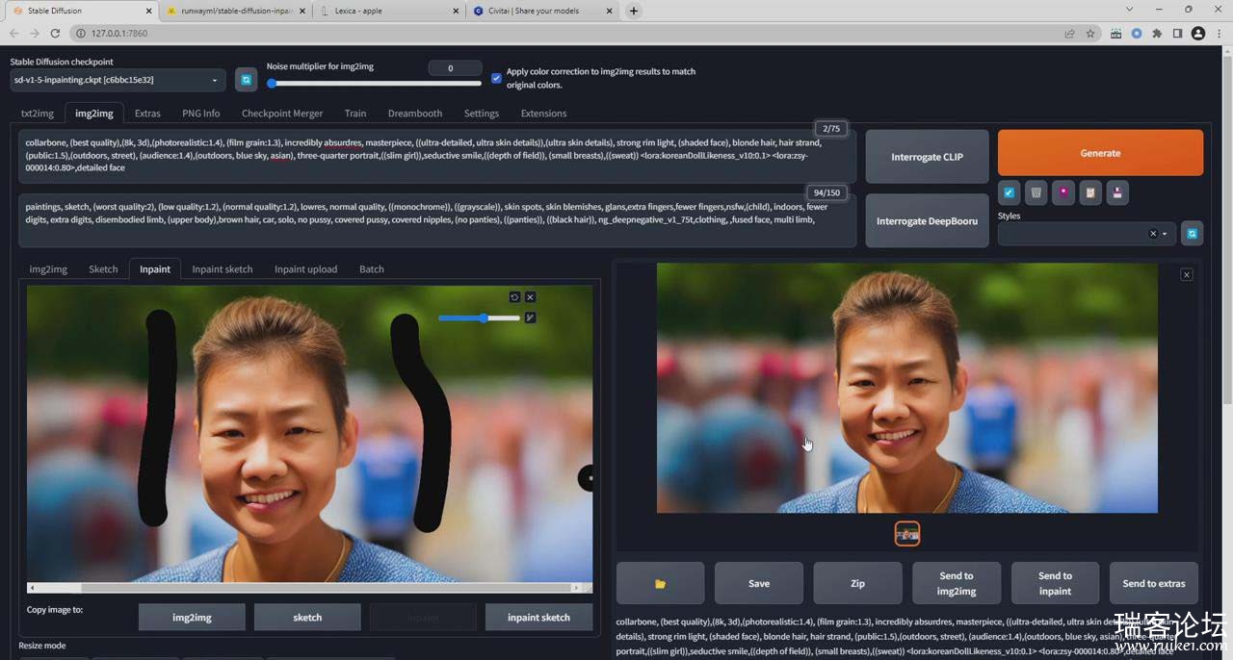Undo the last inpaint brush stroke
The height and width of the screenshot is (660, 1233).
pyautogui.click(x=514, y=297)
